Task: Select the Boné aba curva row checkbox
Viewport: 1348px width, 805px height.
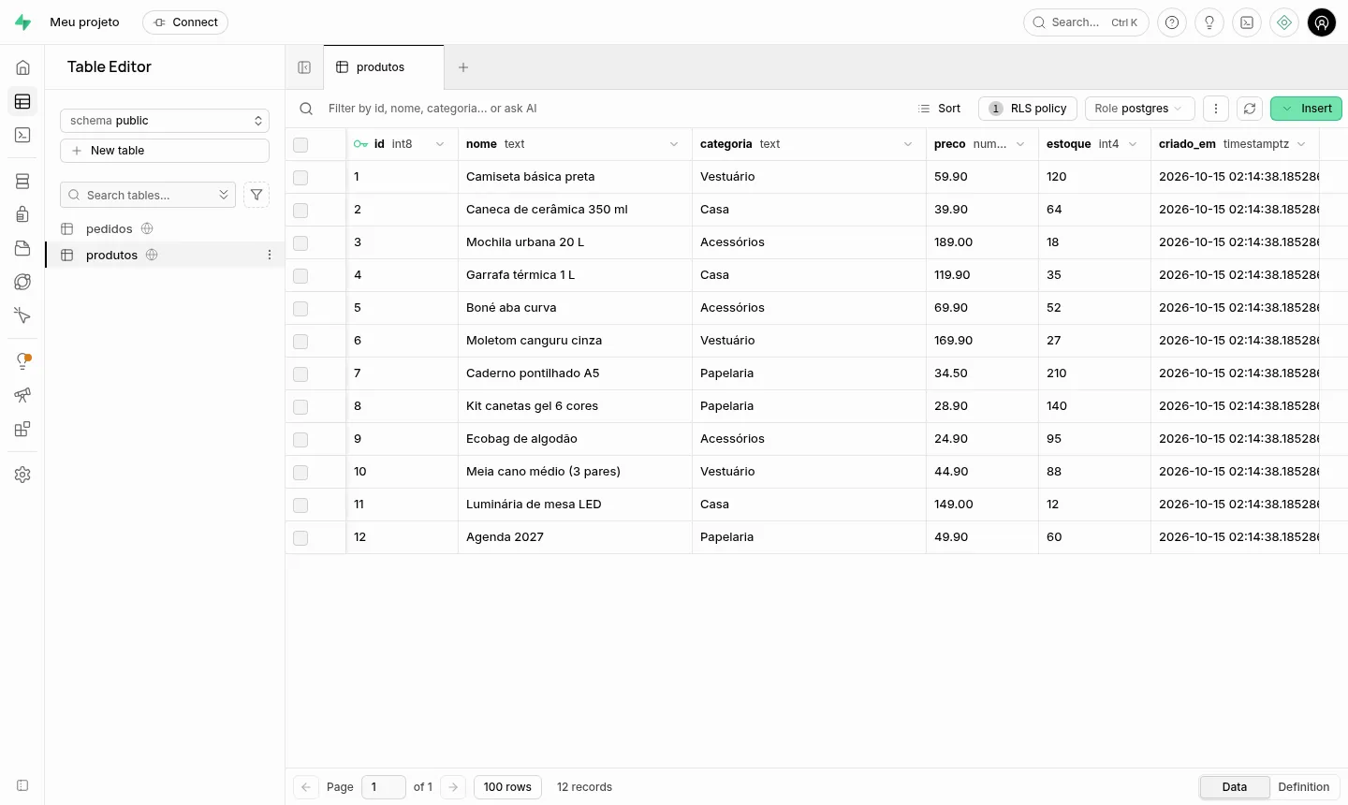Action: tap(300, 308)
